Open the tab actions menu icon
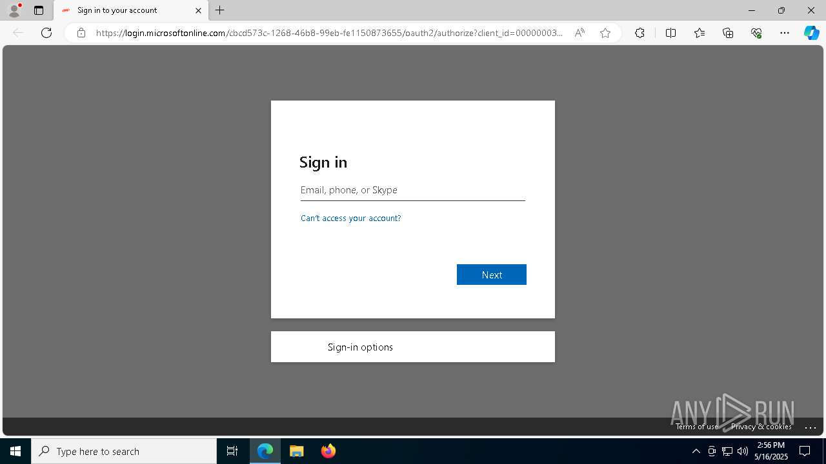This screenshot has width=826, height=464. 39,10
